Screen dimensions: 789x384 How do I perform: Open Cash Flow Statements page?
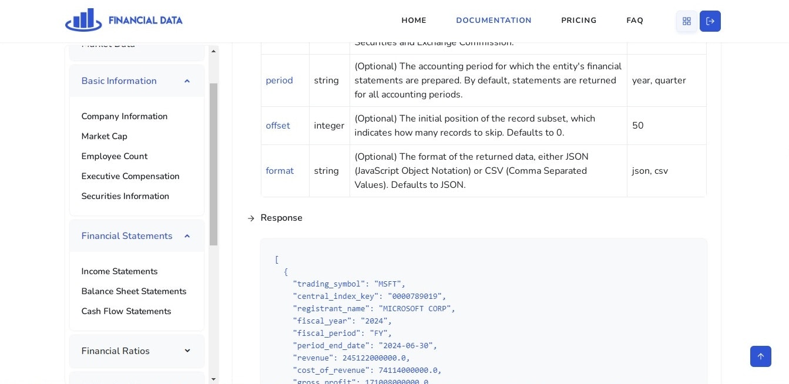[x=126, y=311]
